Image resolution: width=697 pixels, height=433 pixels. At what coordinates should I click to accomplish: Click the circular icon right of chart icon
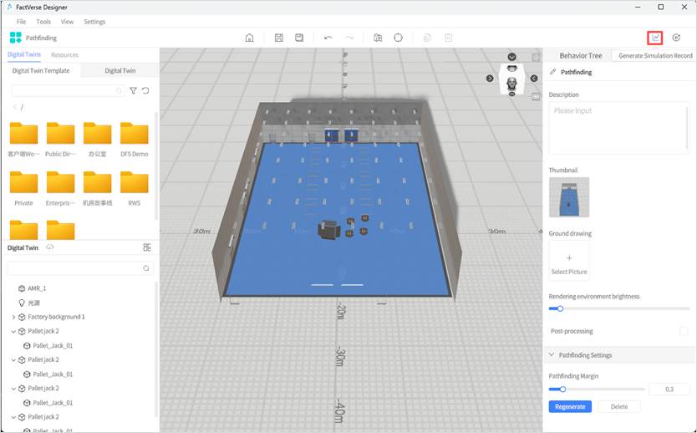click(x=676, y=38)
